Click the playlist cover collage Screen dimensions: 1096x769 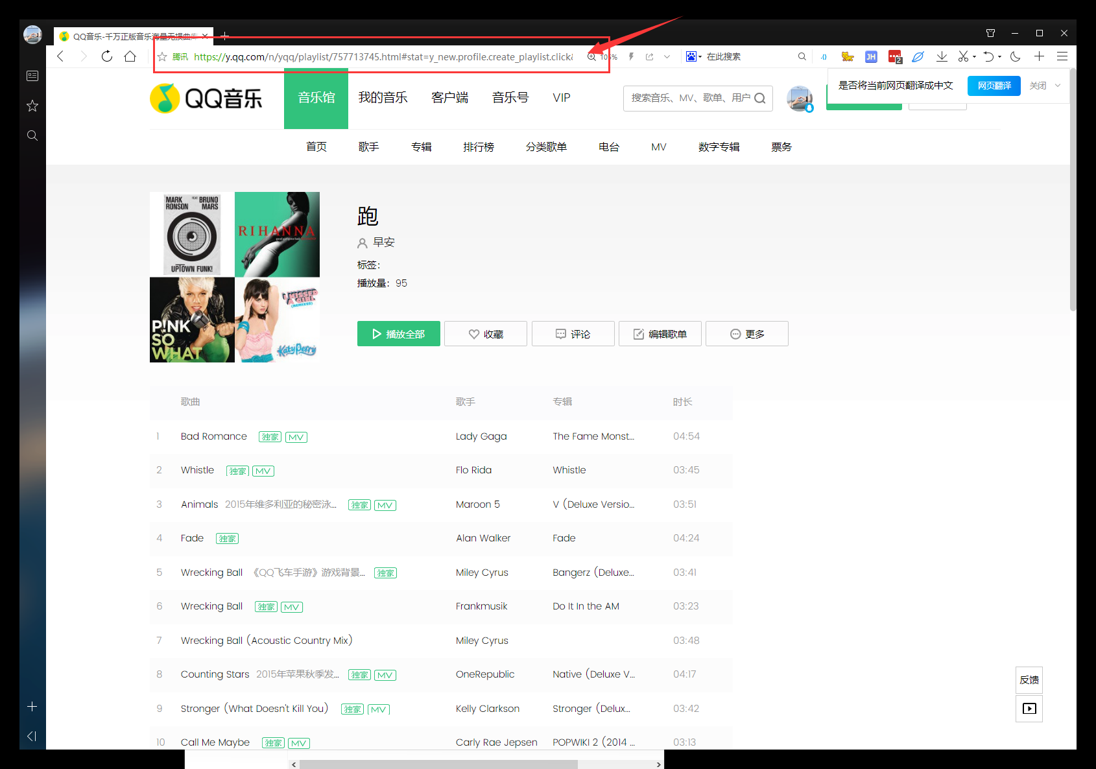click(235, 277)
